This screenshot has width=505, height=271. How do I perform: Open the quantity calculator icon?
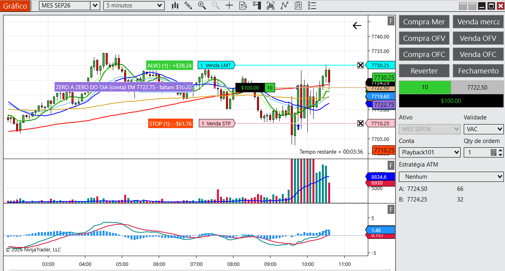pyautogui.click(x=494, y=152)
